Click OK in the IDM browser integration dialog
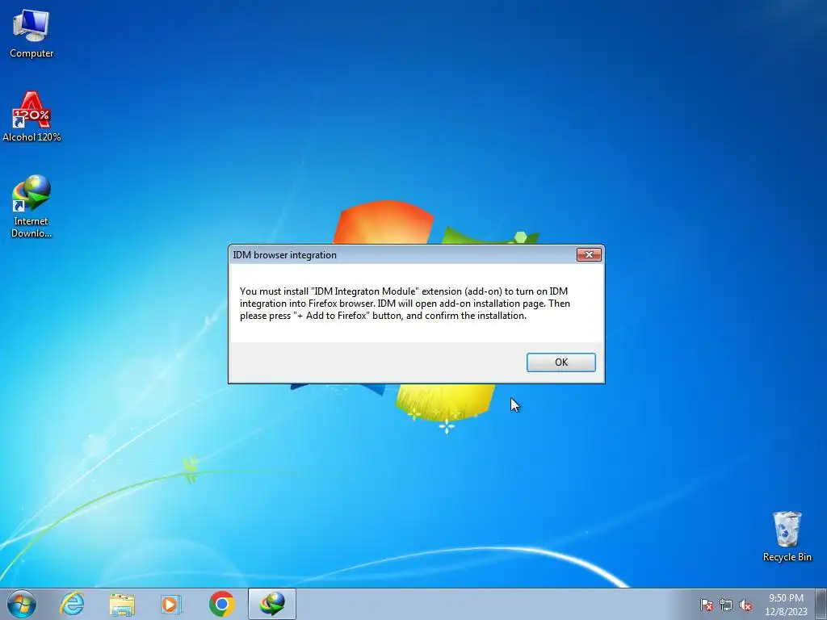 (x=560, y=362)
